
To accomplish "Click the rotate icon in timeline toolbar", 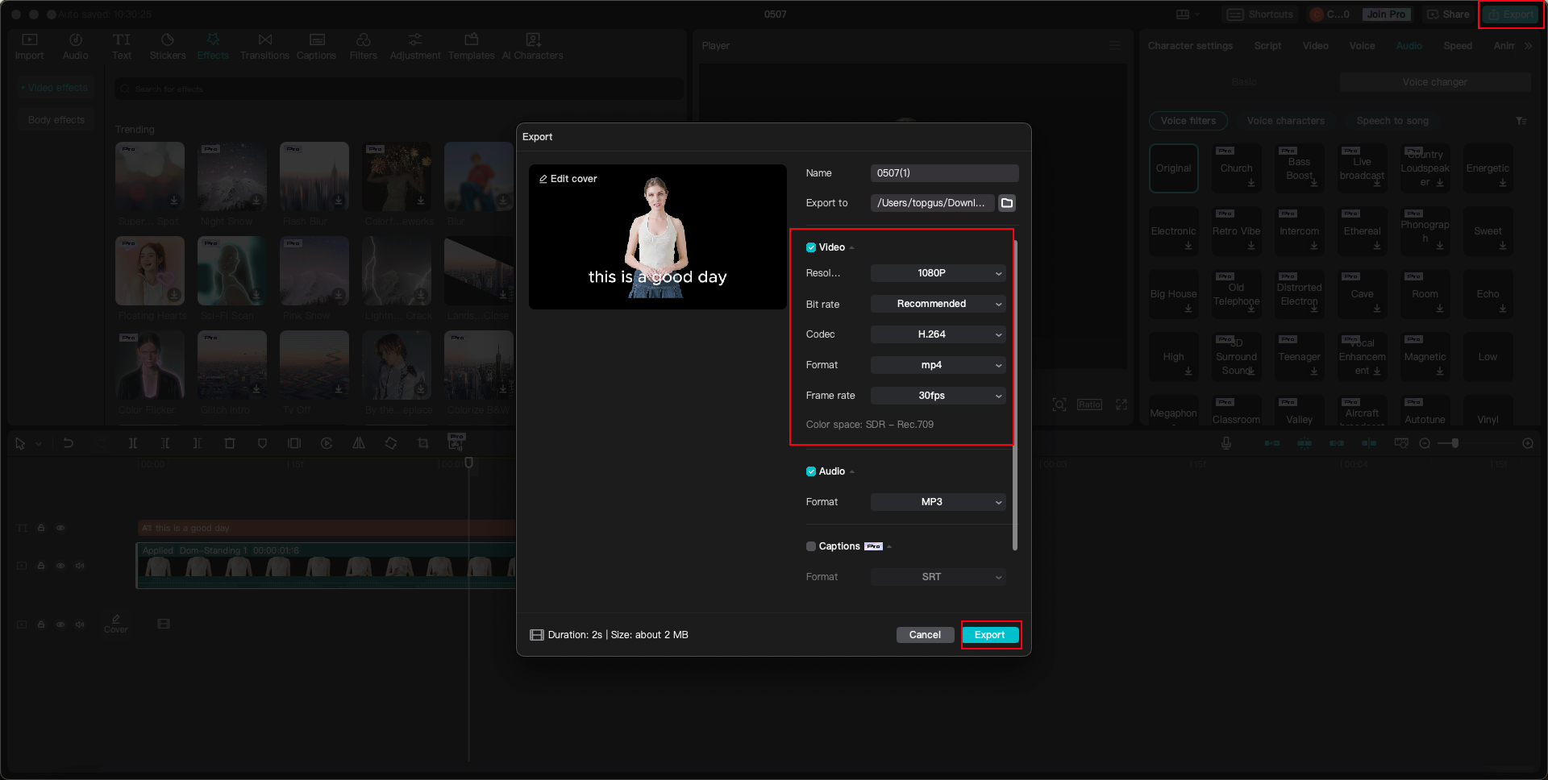I will (x=391, y=443).
